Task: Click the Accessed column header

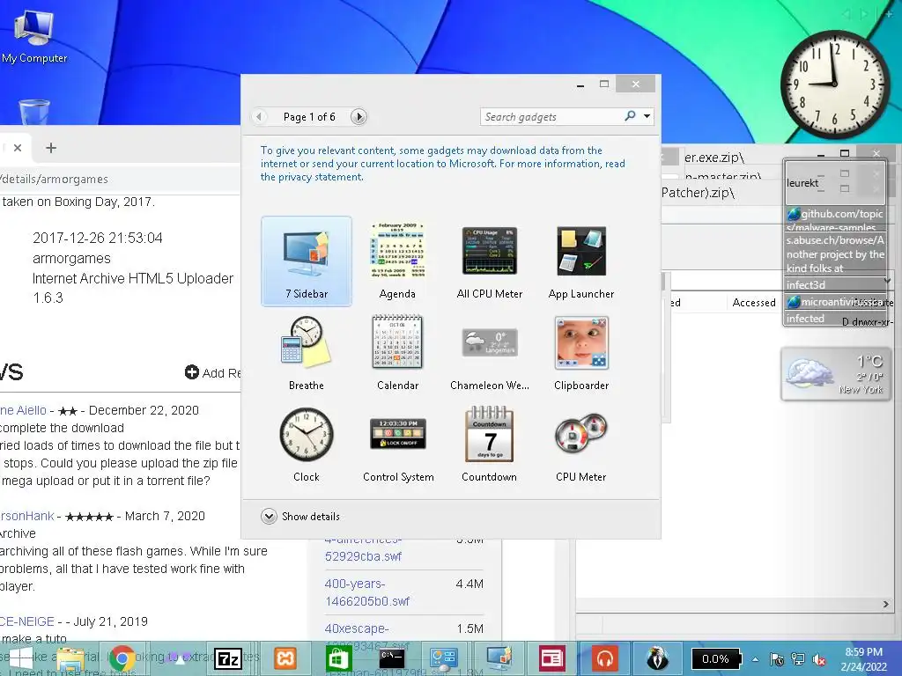Action: pos(754,303)
